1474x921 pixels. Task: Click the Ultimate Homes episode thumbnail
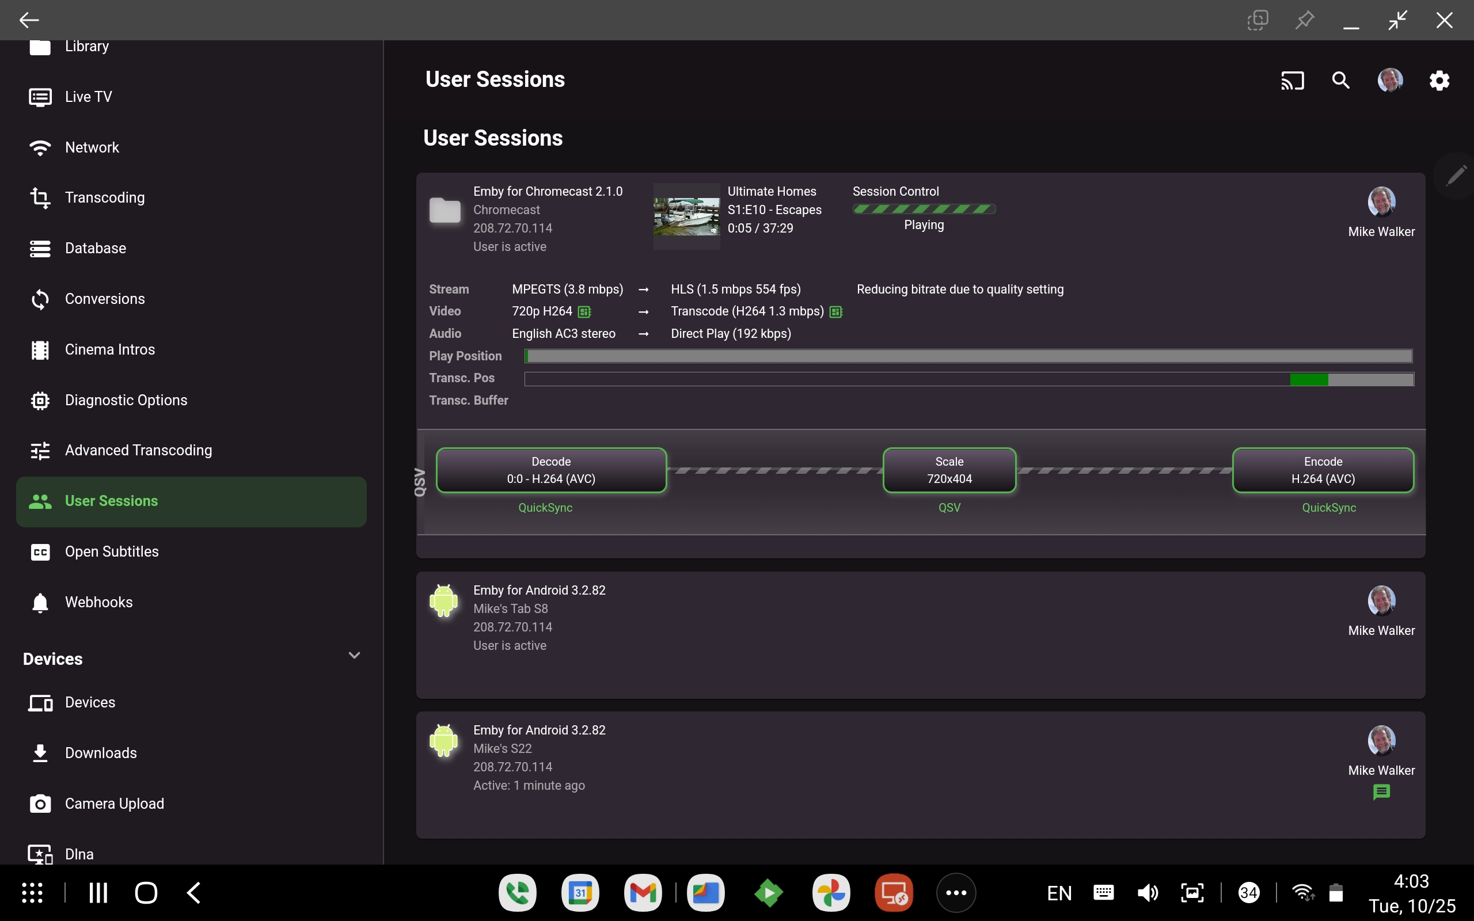(x=686, y=216)
